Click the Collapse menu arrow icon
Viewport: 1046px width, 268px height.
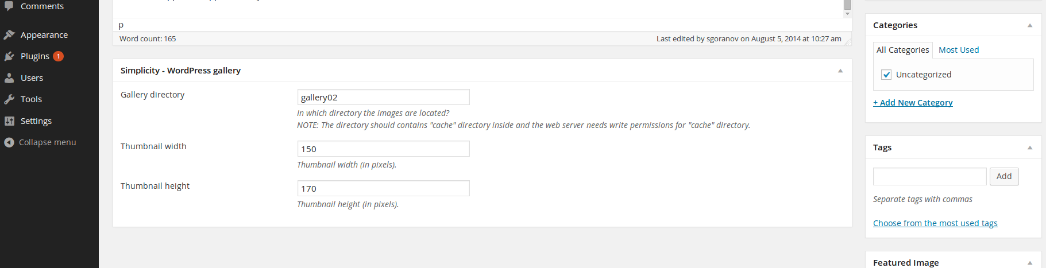tap(9, 142)
